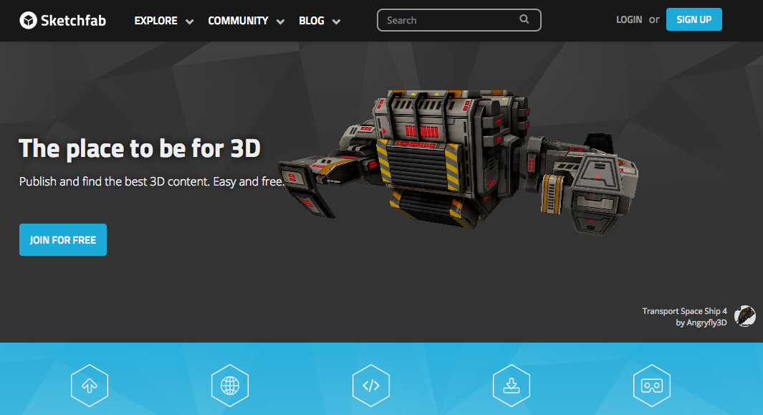Expand the Blog dropdown chevron
763x415 pixels.
[x=336, y=22]
